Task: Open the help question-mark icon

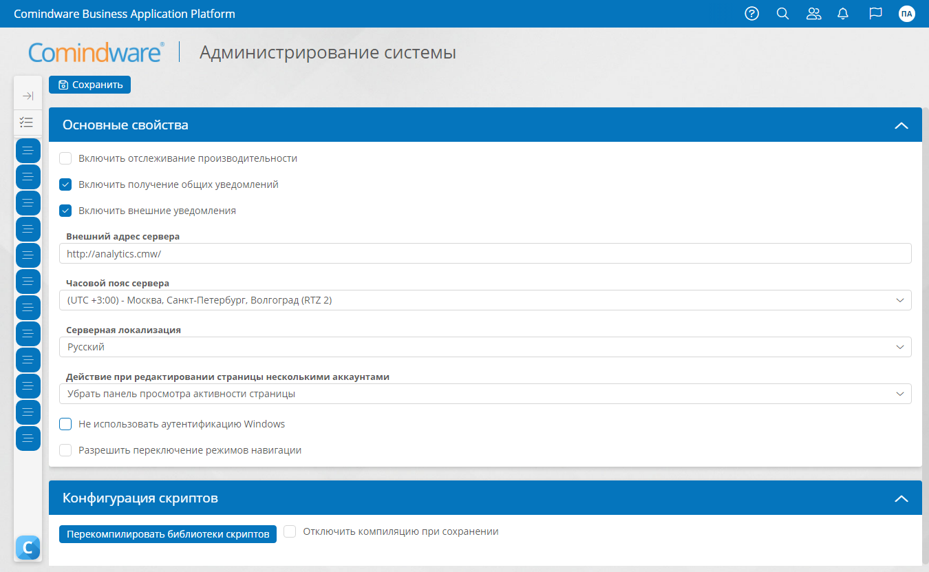Action: click(752, 14)
